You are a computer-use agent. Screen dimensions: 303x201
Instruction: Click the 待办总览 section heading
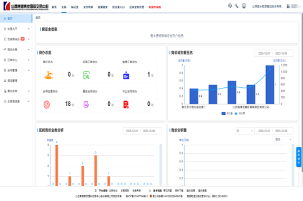[45, 53]
